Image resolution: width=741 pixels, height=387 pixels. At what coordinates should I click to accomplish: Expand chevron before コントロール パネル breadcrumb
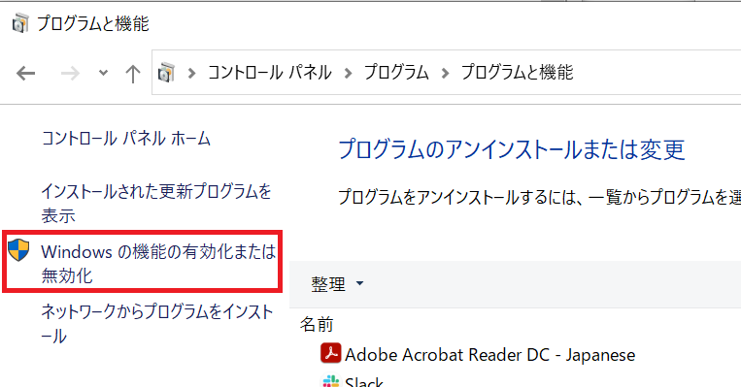pyautogui.click(x=191, y=73)
